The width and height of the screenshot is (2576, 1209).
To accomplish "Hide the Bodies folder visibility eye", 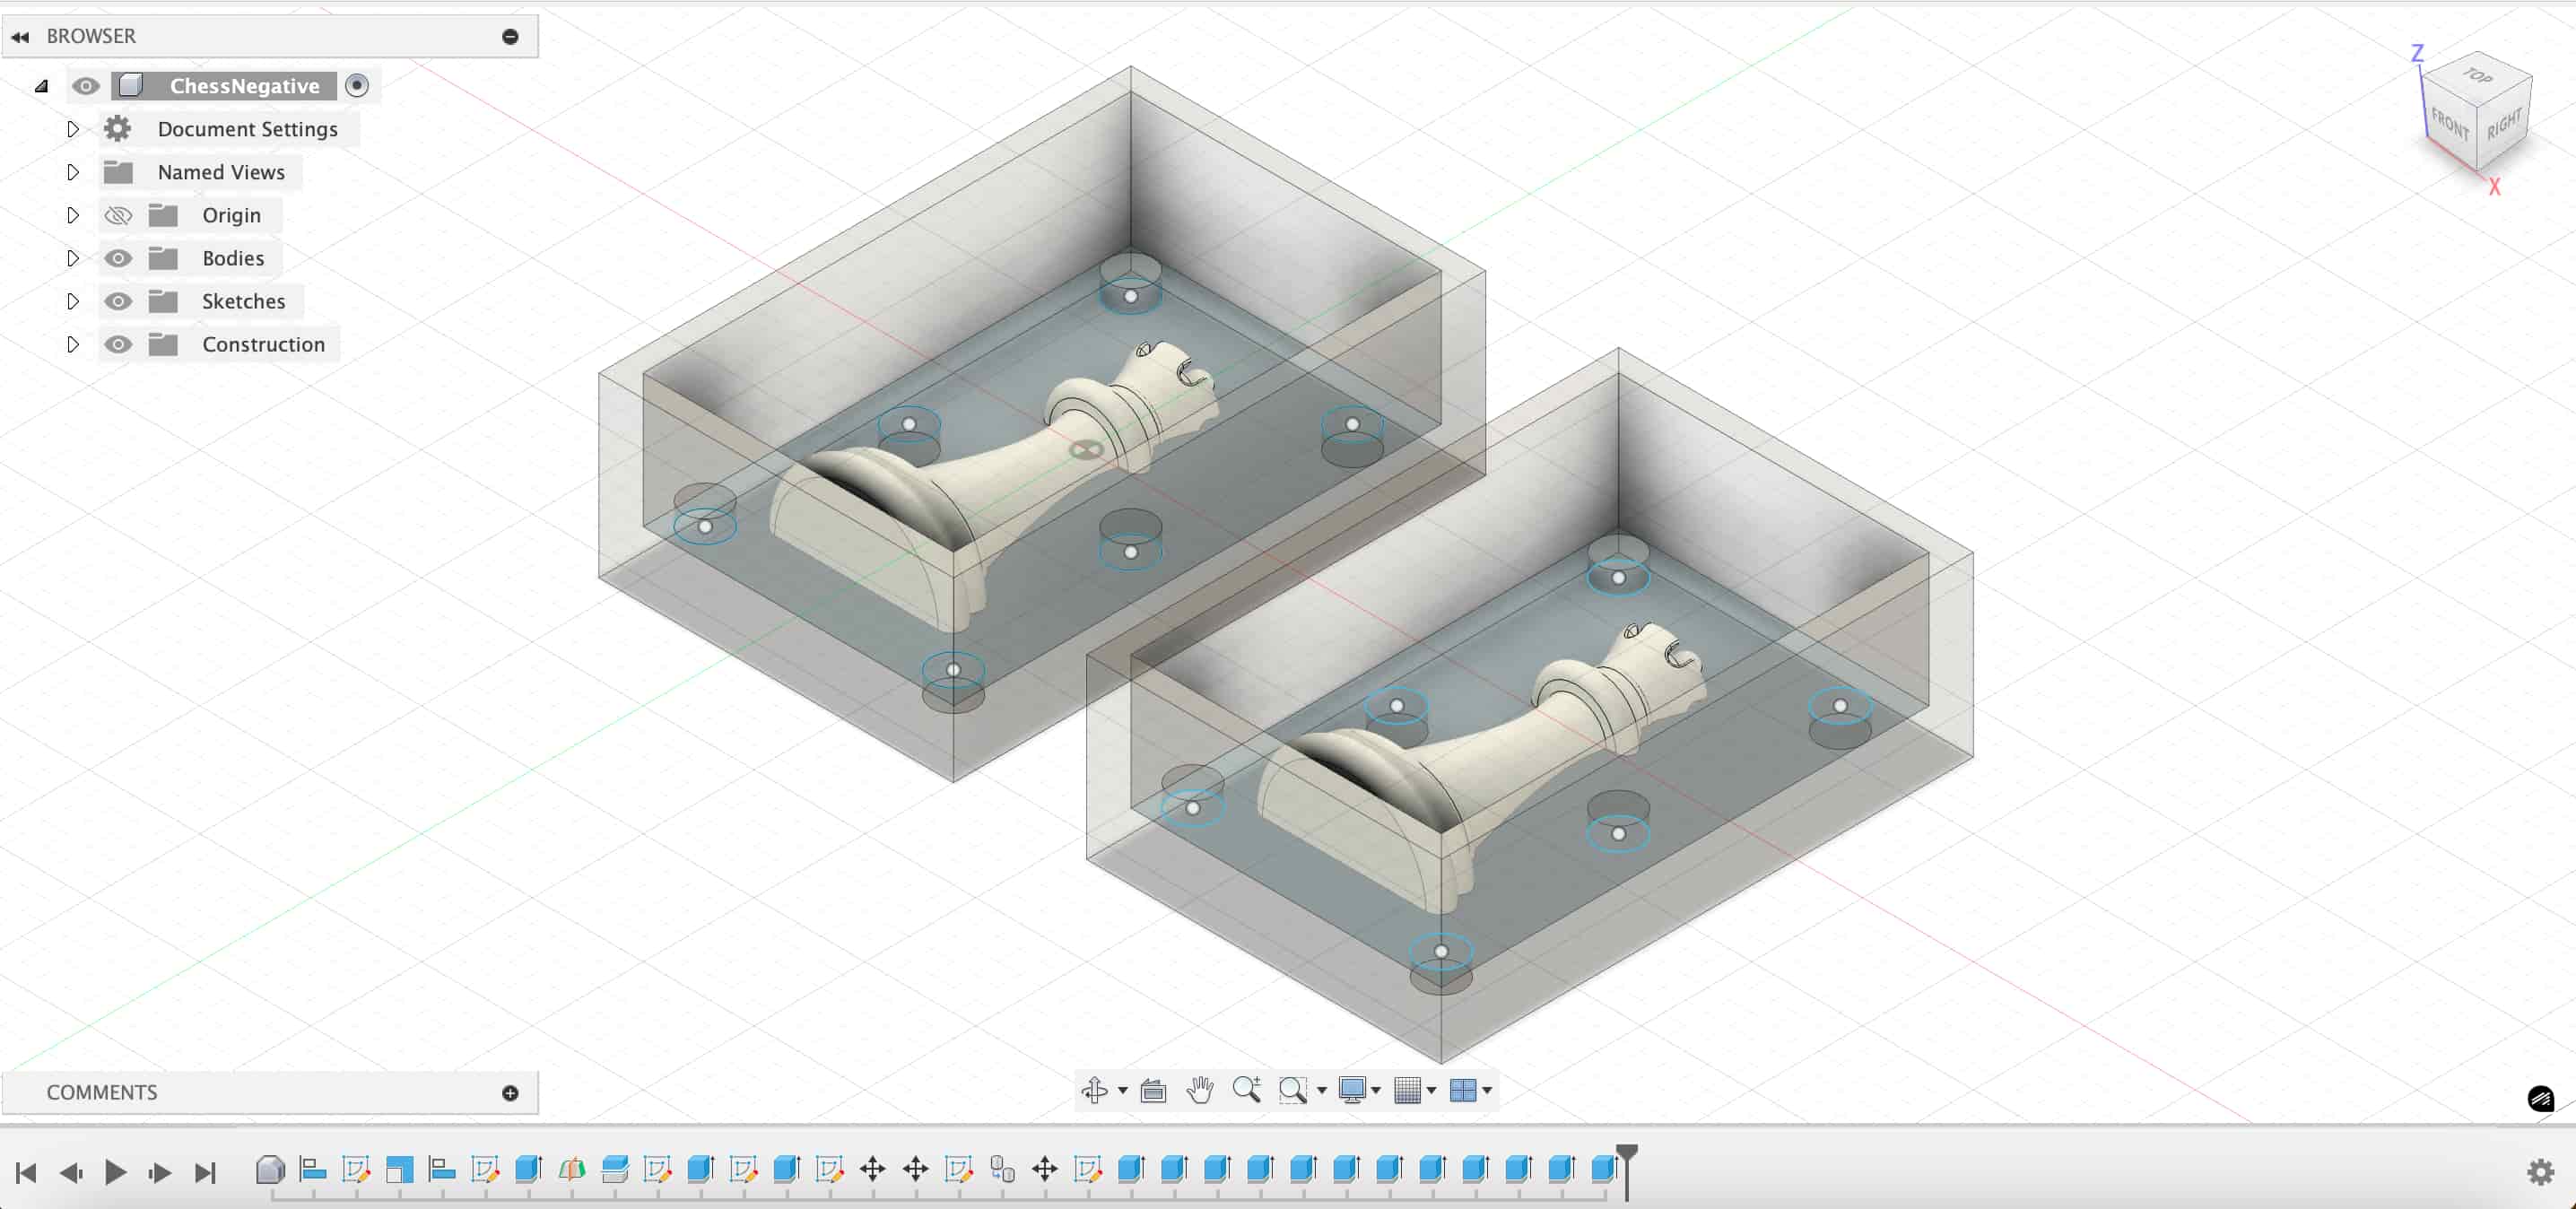I will click(118, 258).
